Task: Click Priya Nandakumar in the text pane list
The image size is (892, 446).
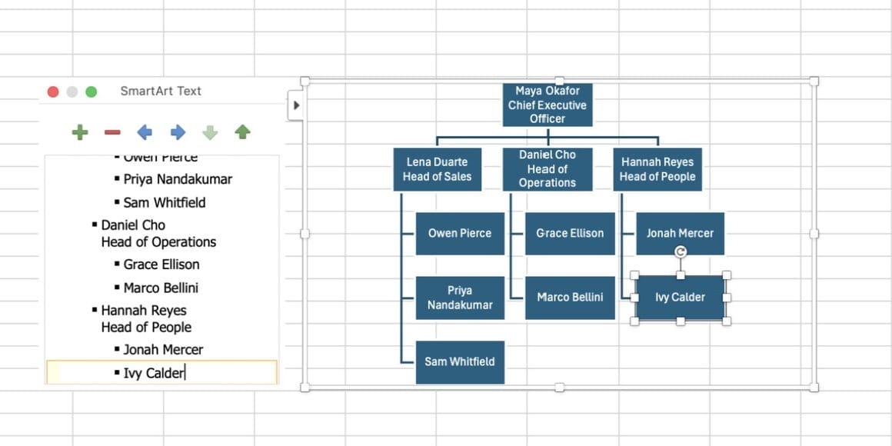Action: coord(178,180)
